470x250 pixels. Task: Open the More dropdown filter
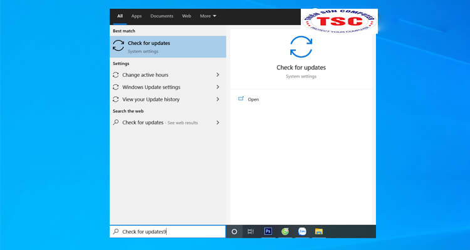[x=208, y=16]
